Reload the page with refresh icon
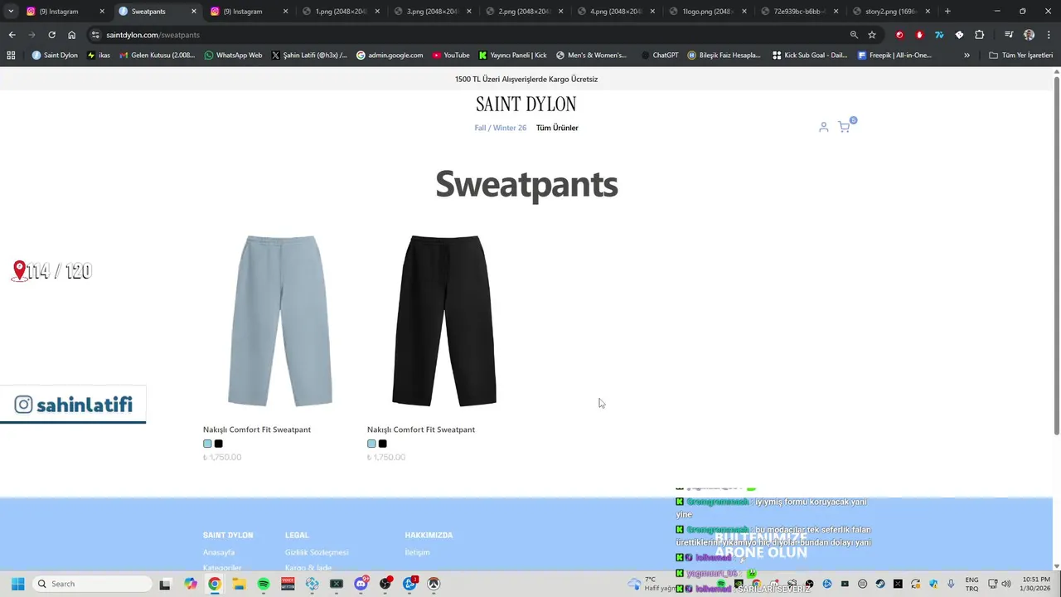Viewport: 1061px width, 597px height. pos(51,35)
